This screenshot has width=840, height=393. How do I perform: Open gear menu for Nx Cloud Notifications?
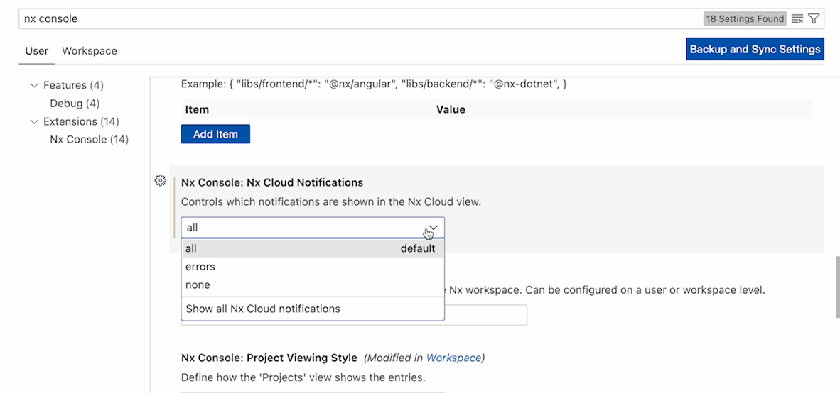point(160,180)
